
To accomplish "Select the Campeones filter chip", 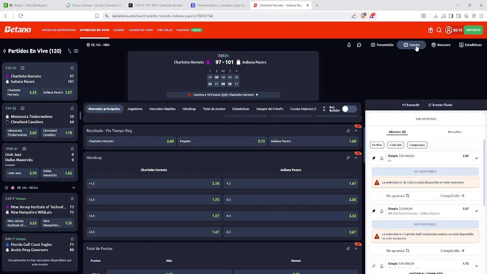I will (x=417, y=145).
